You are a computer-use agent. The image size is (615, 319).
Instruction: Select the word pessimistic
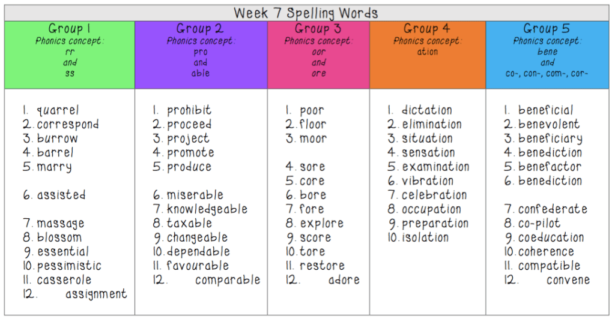coord(69,266)
